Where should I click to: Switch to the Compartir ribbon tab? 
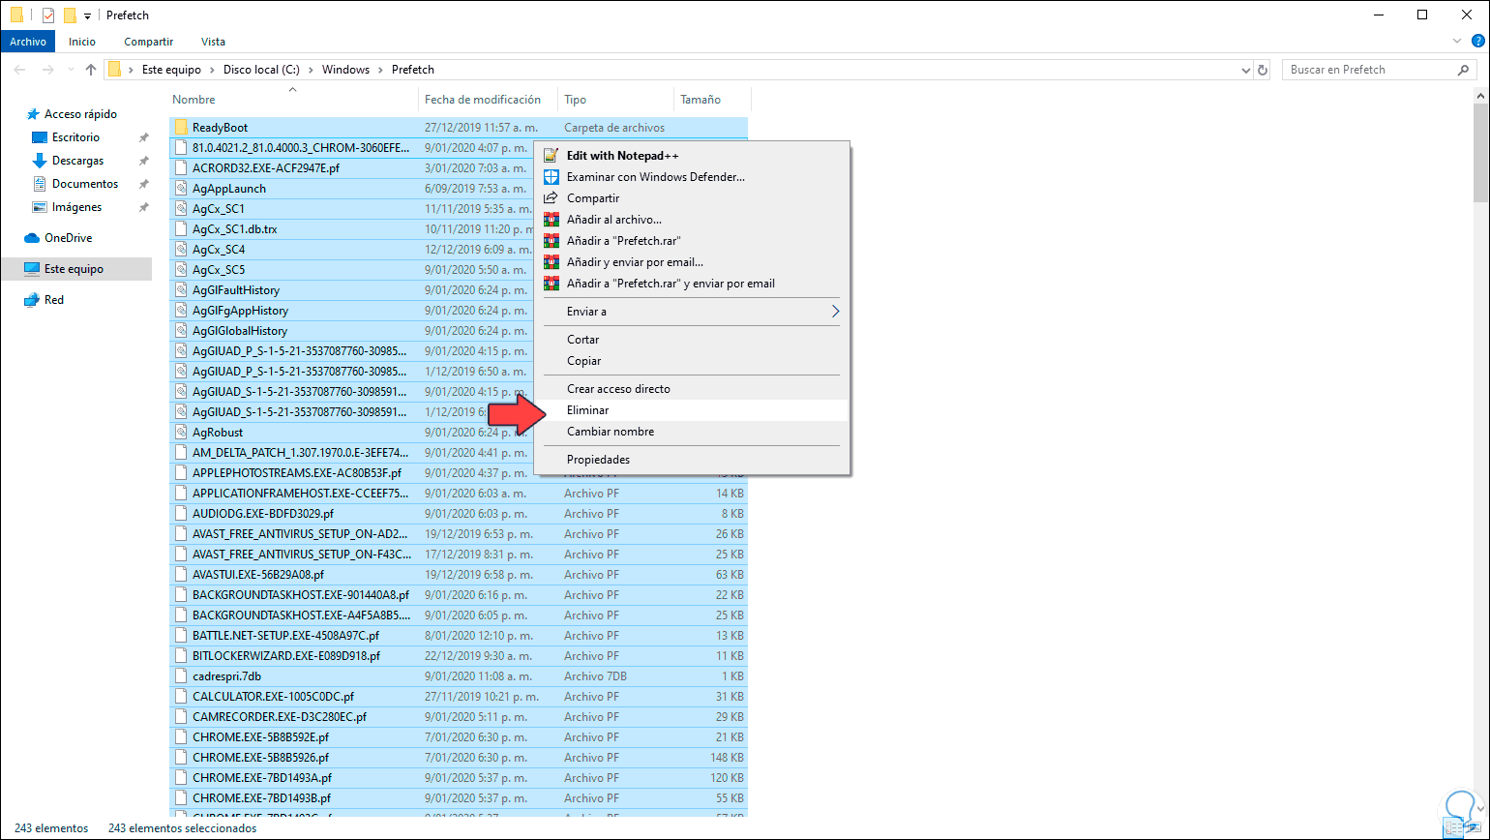click(149, 42)
